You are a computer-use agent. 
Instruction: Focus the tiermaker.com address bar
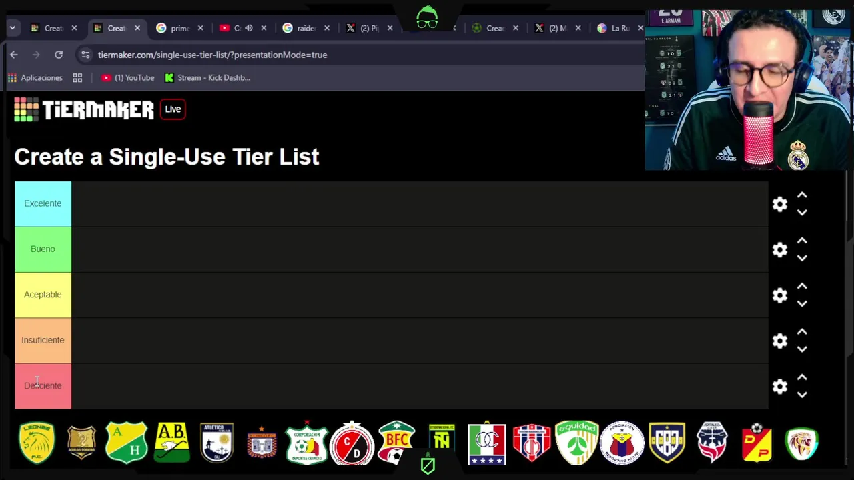tap(360, 55)
